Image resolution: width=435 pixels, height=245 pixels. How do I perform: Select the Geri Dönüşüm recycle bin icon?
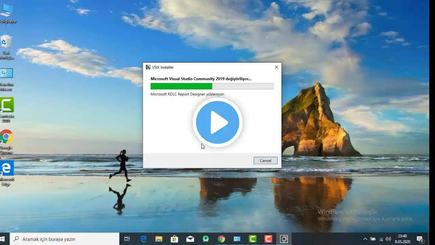(x=7, y=47)
